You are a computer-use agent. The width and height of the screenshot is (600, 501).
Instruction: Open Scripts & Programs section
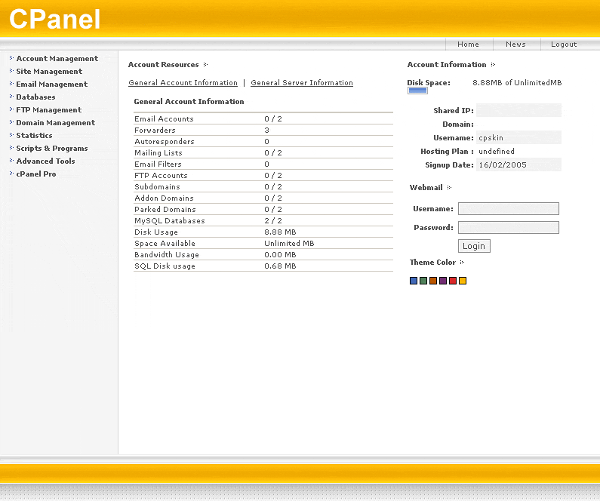pos(51,149)
